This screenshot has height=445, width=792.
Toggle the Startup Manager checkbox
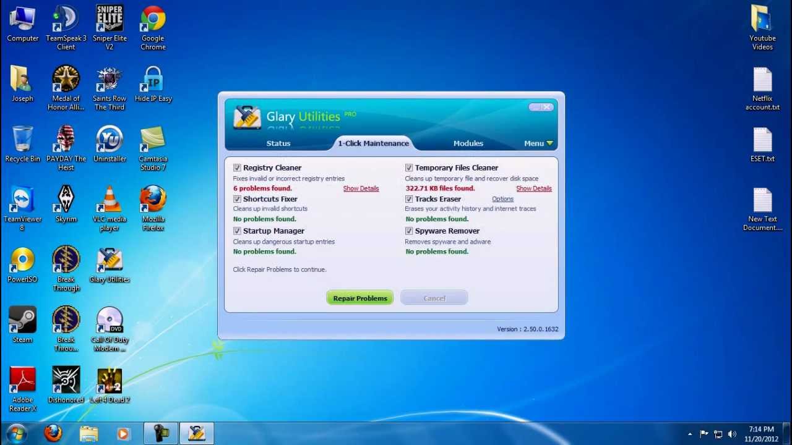point(237,231)
